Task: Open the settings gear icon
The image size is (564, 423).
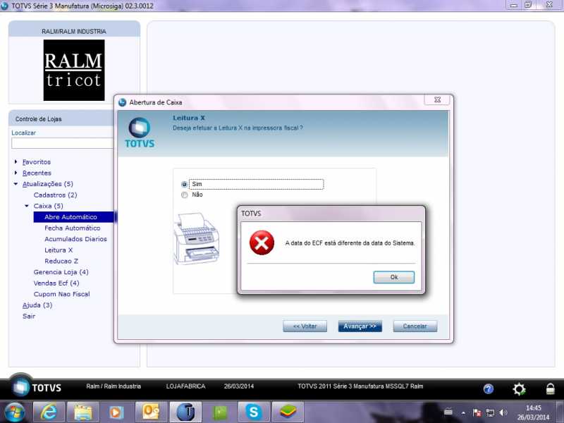Action: (x=519, y=389)
